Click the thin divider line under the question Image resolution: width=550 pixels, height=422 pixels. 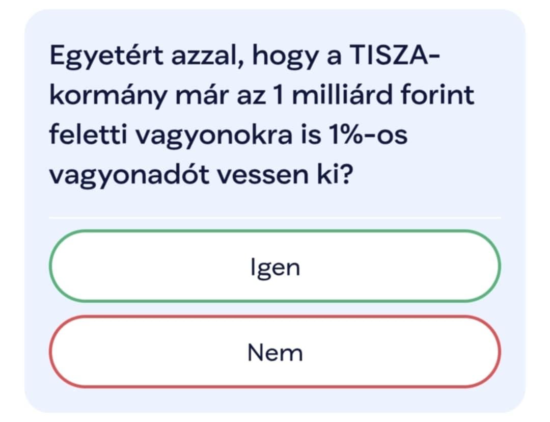(275, 218)
